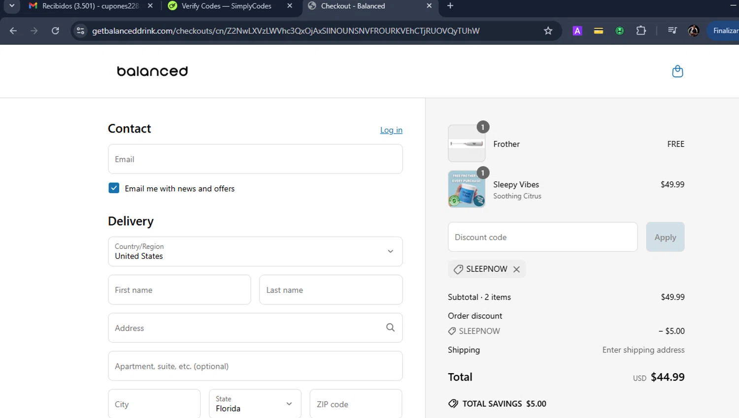Open a new browser tab
739x418 pixels.
(450, 6)
